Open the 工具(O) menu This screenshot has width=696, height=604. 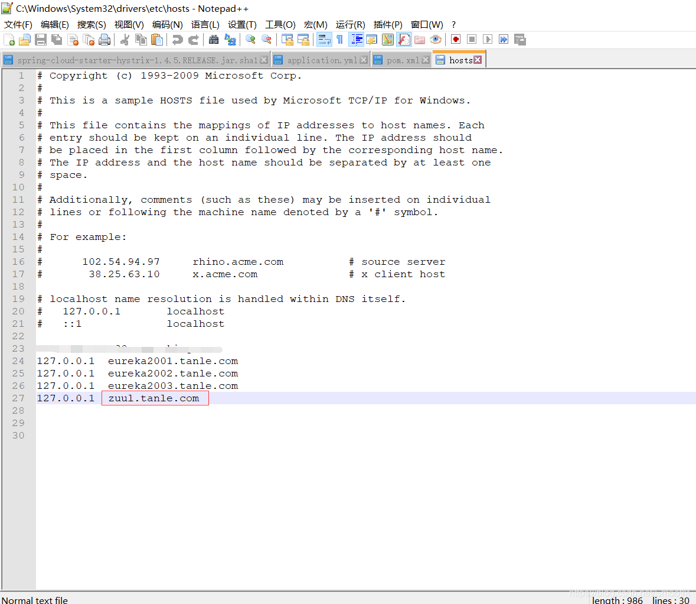(x=280, y=24)
